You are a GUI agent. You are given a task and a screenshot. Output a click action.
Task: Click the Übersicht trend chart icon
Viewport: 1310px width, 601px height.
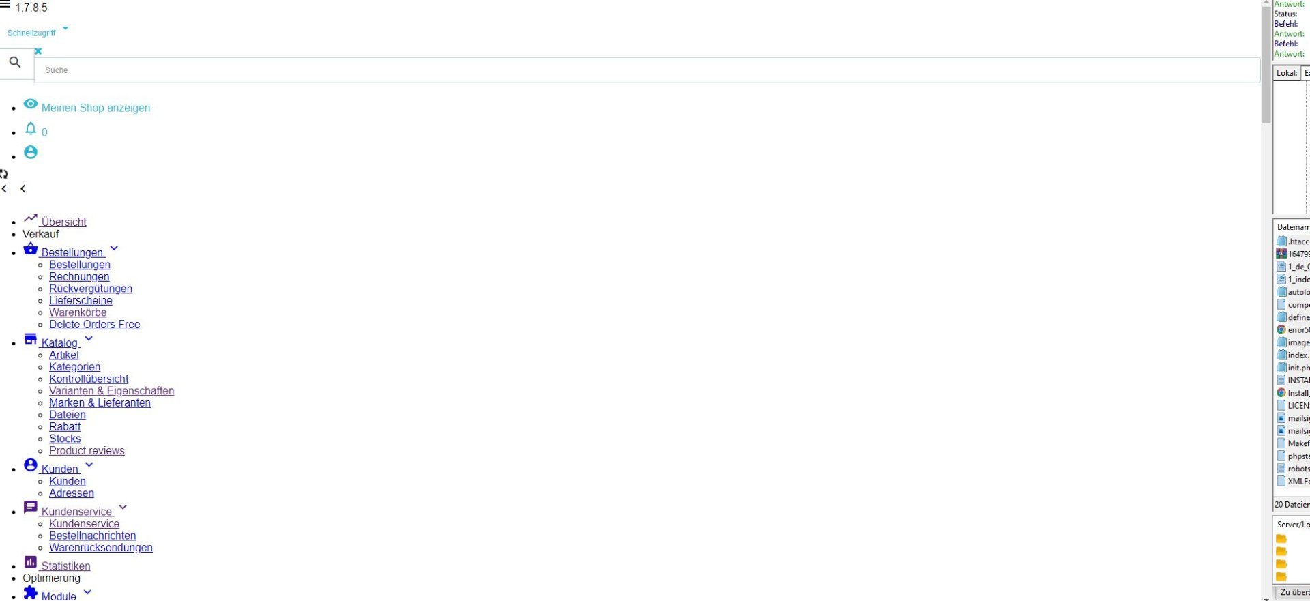[x=31, y=218]
